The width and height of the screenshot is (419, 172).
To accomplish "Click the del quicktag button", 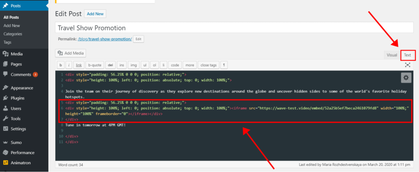I will [110, 65].
